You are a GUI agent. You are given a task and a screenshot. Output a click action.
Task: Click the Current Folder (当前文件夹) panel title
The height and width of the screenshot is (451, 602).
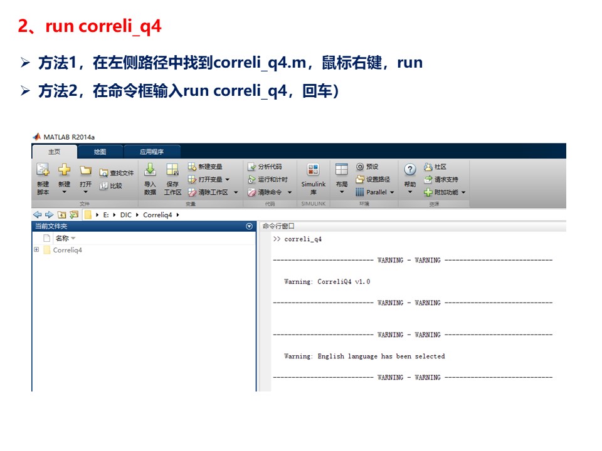pyautogui.click(x=51, y=226)
